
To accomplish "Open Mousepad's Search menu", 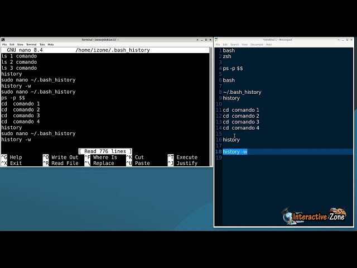I will [x=234, y=45].
